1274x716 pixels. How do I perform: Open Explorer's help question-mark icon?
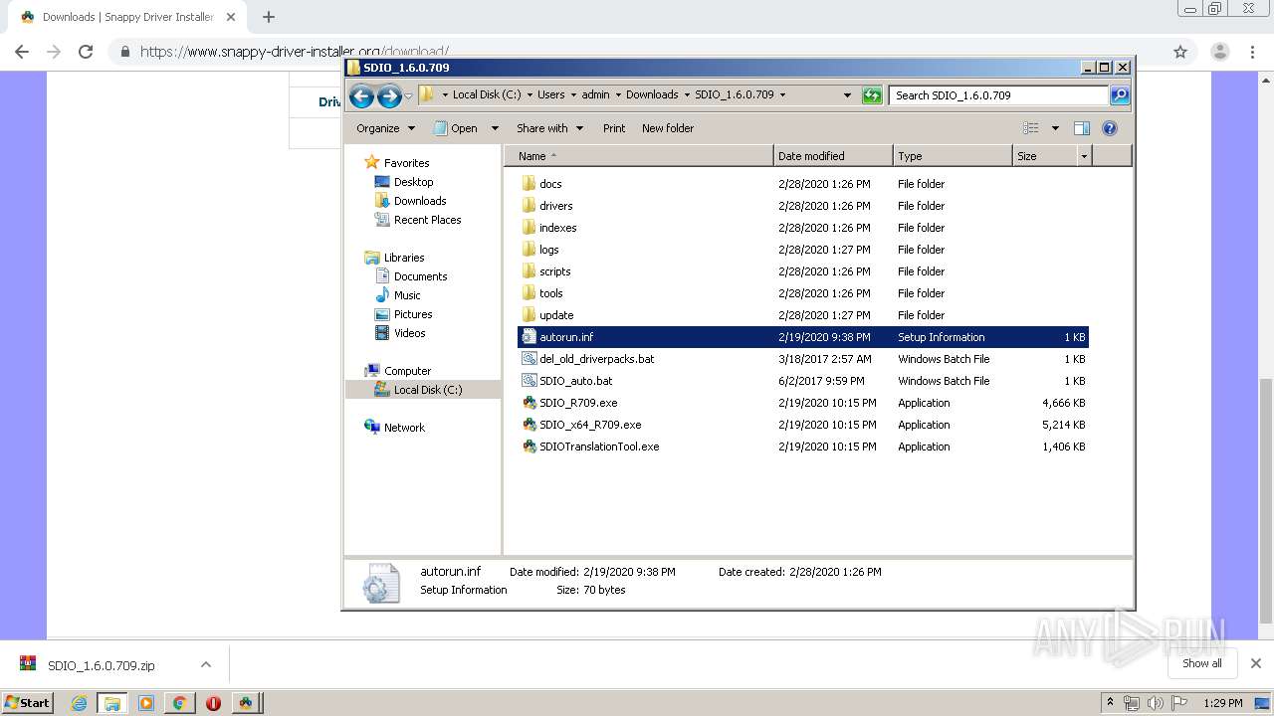click(x=1110, y=128)
